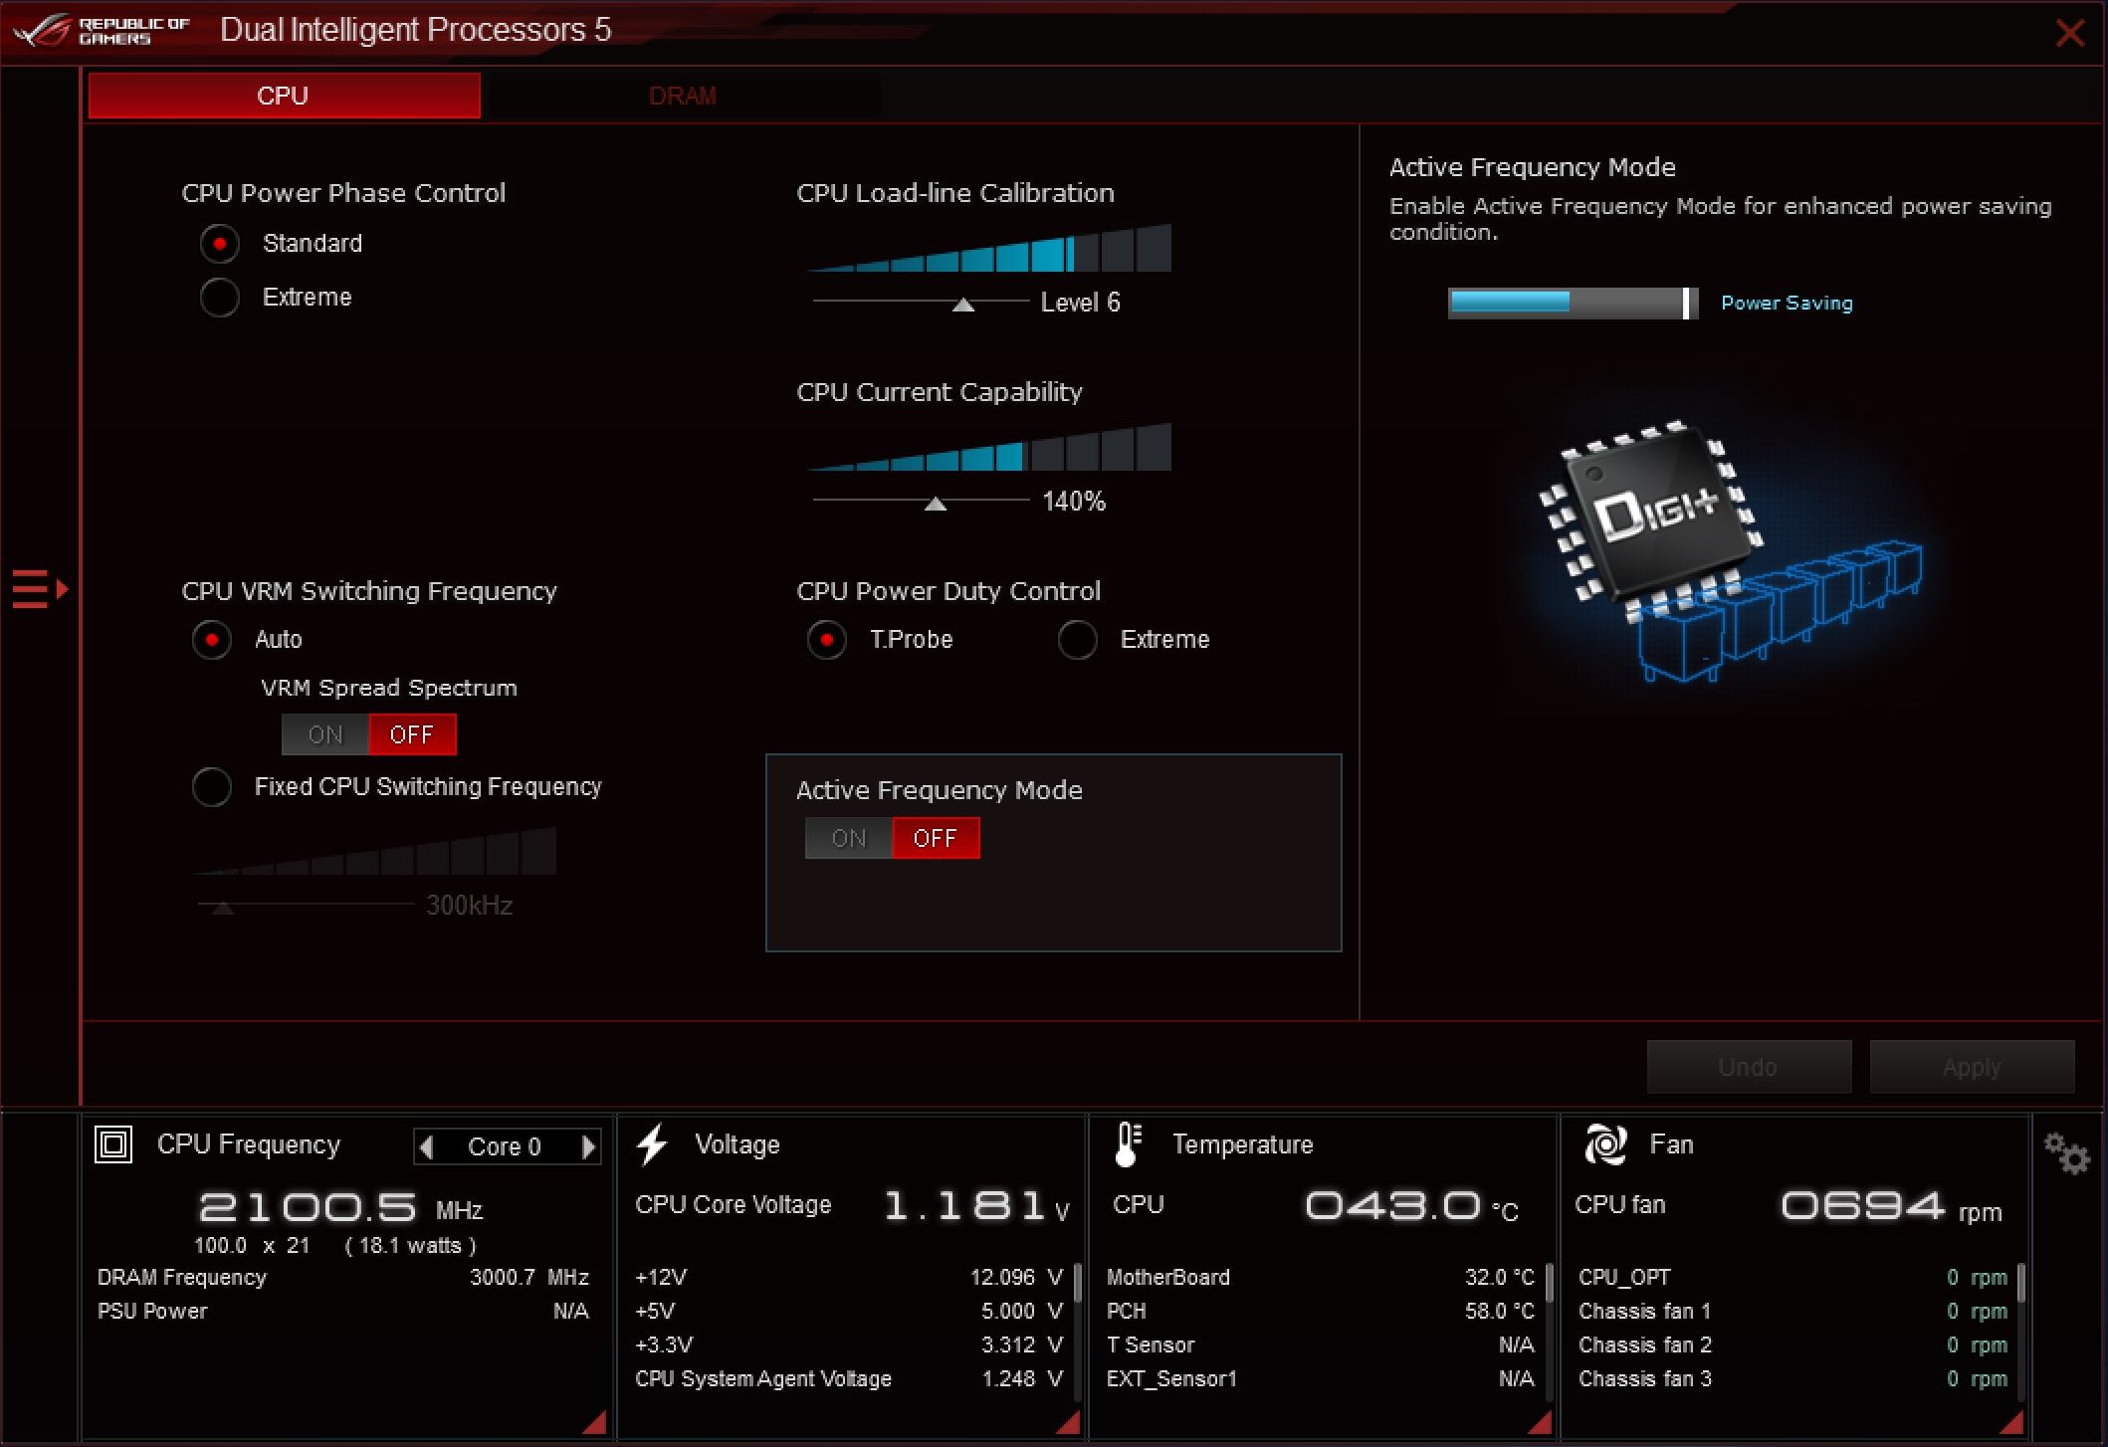The width and height of the screenshot is (2108, 1447).
Task: Click the CPU Current Capability level bars
Action: (x=988, y=447)
